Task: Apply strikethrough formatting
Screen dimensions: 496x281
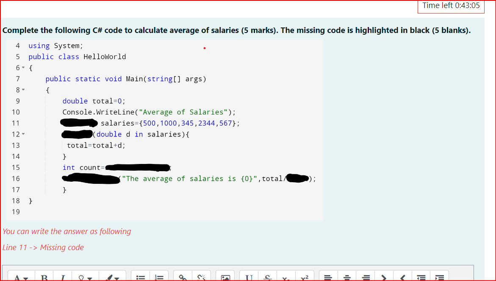Action: coord(267,278)
